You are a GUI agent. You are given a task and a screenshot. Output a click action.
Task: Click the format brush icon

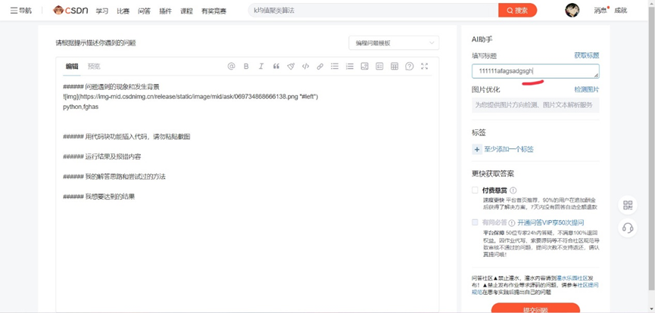point(291,67)
